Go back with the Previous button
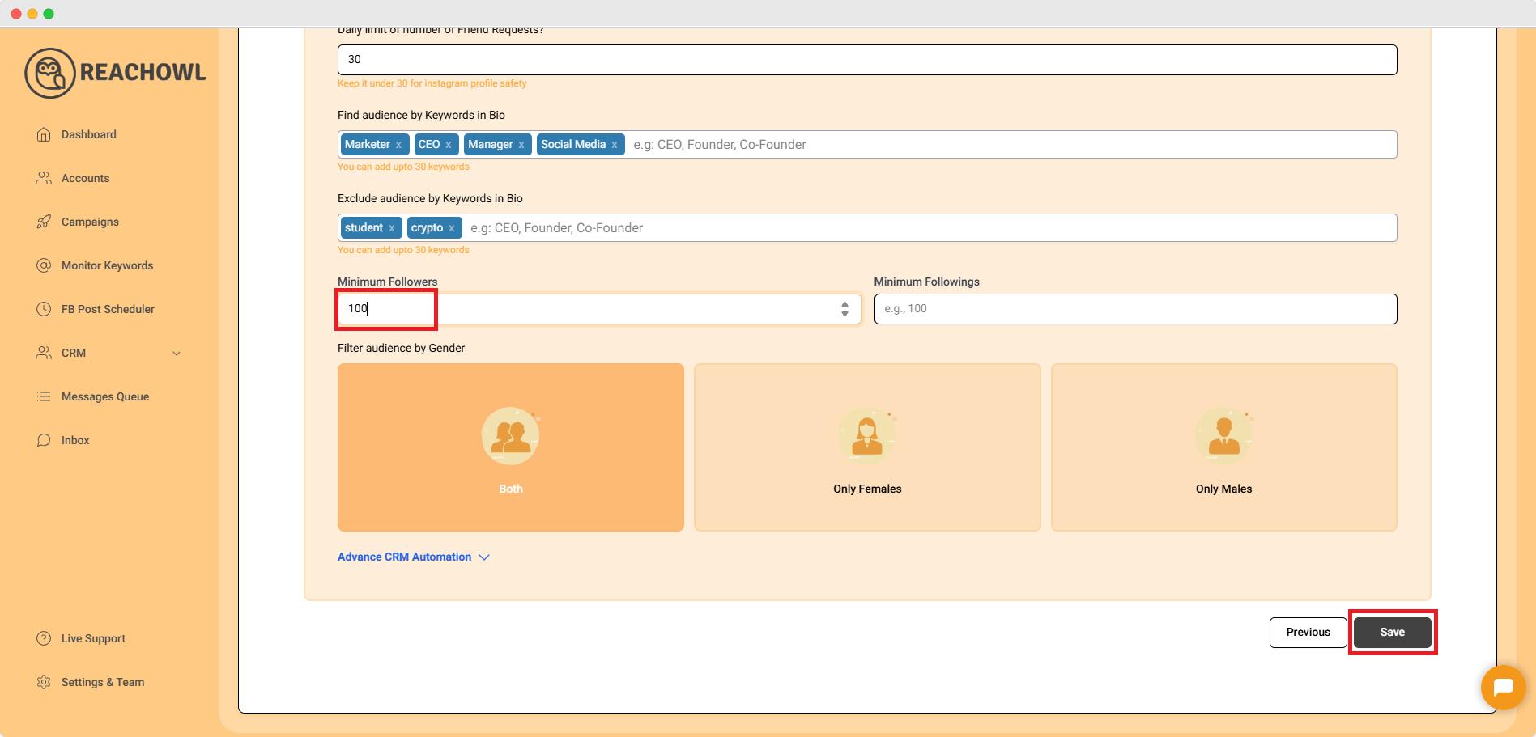This screenshot has height=737, width=1536. (x=1308, y=632)
